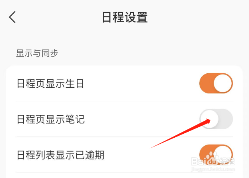
Task: Select the 日程页显示笔记 row label
Action: tap(51, 119)
